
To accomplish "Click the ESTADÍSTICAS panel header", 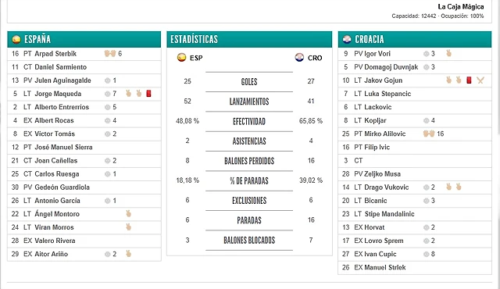I will click(x=249, y=39).
